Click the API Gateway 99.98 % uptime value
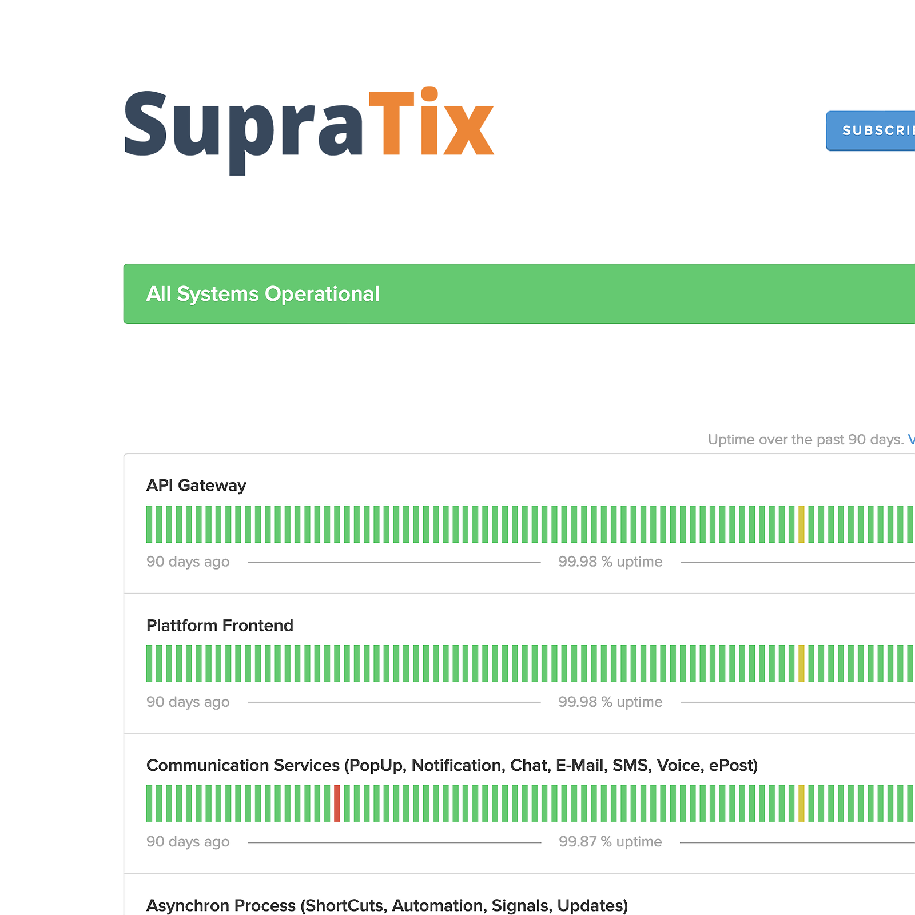915x915 pixels. click(610, 562)
